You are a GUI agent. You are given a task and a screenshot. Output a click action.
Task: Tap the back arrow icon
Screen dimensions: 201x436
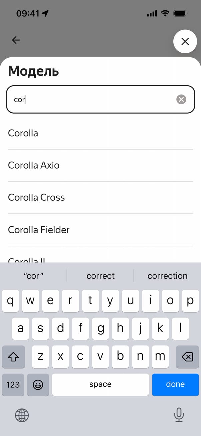point(16,40)
